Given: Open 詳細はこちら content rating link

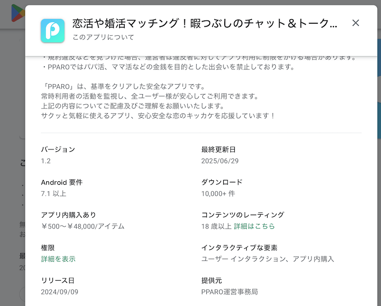Looking at the screenshot, I should 254,226.
